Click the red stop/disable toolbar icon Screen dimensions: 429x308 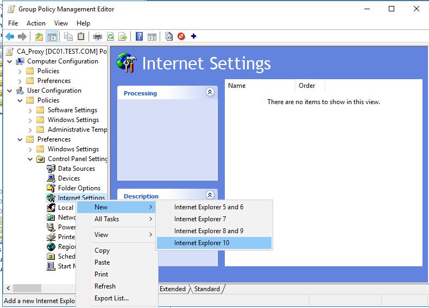pyautogui.click(x=181, y=36)
